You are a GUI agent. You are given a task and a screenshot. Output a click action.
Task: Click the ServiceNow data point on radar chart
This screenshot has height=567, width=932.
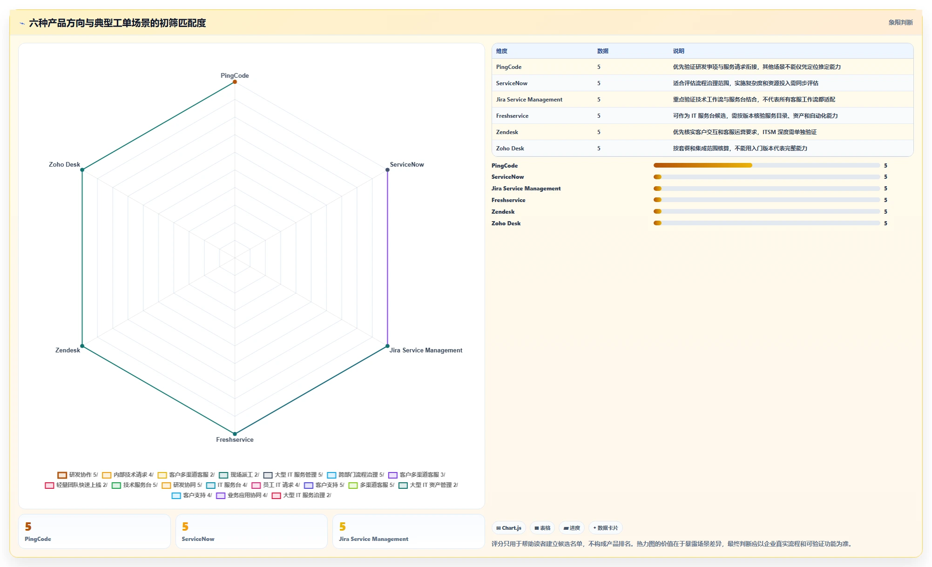coord(387,170)
